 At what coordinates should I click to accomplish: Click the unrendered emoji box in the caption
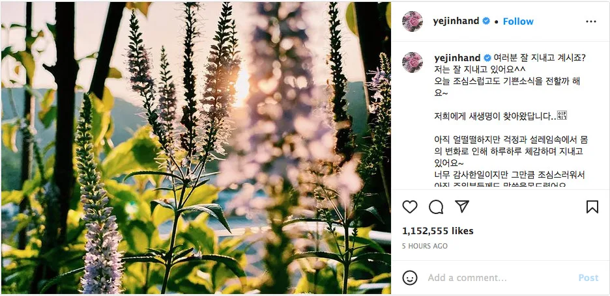562,115
